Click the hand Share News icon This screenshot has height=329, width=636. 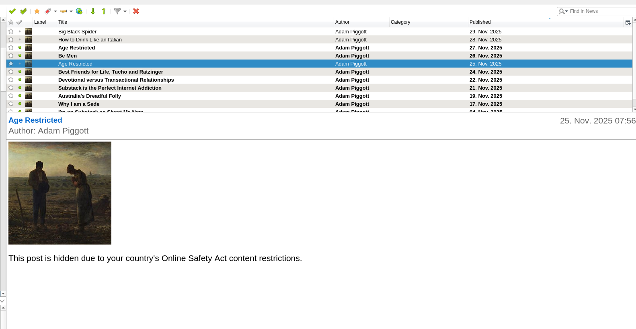pos(64,11)
